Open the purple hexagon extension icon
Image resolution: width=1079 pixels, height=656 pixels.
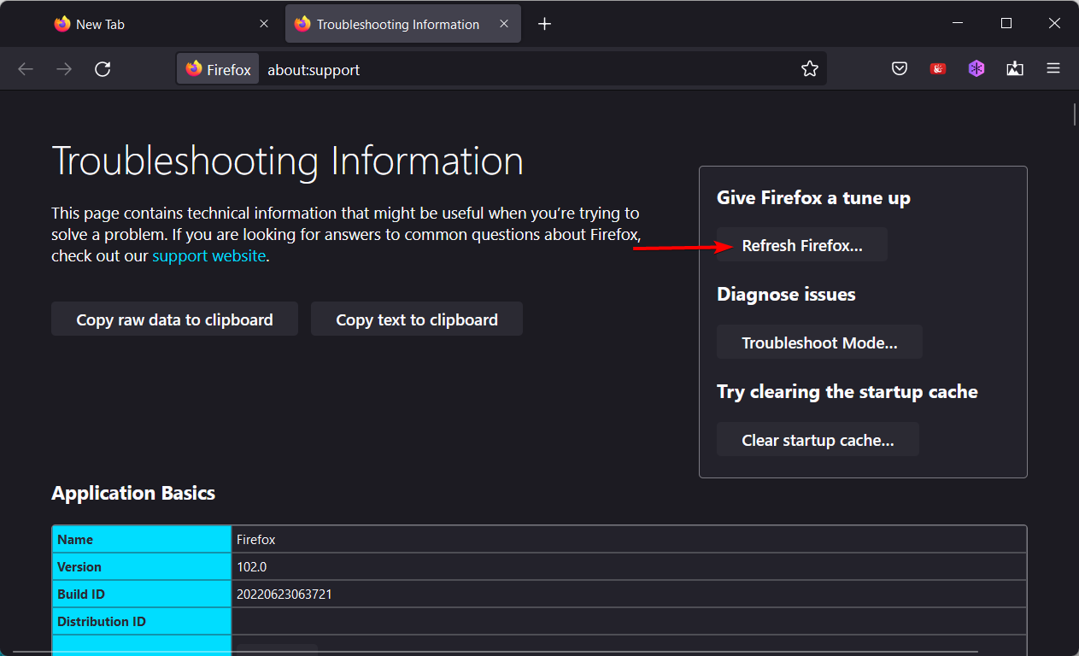tap(976, 69)
